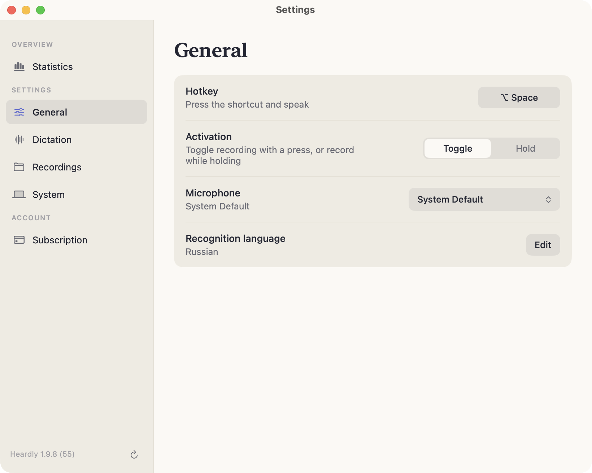Click the Recordings folder icon
The width and height of the screenshot is (592, 473).
tap(19, 167)
